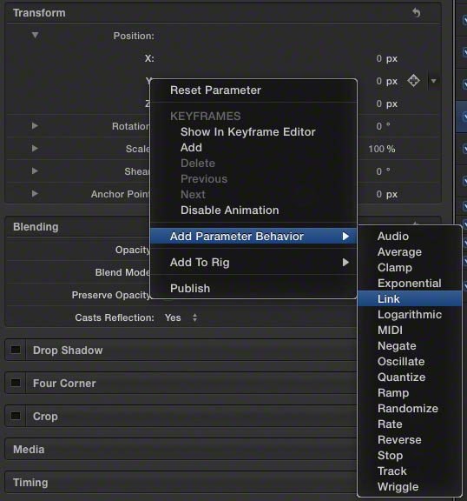Click the Position Y value field

[386, 82]
